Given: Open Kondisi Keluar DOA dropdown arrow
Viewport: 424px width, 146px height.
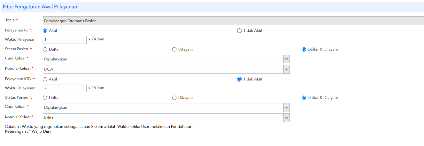Looking at the screenshot, I should (x=286, y=69).
